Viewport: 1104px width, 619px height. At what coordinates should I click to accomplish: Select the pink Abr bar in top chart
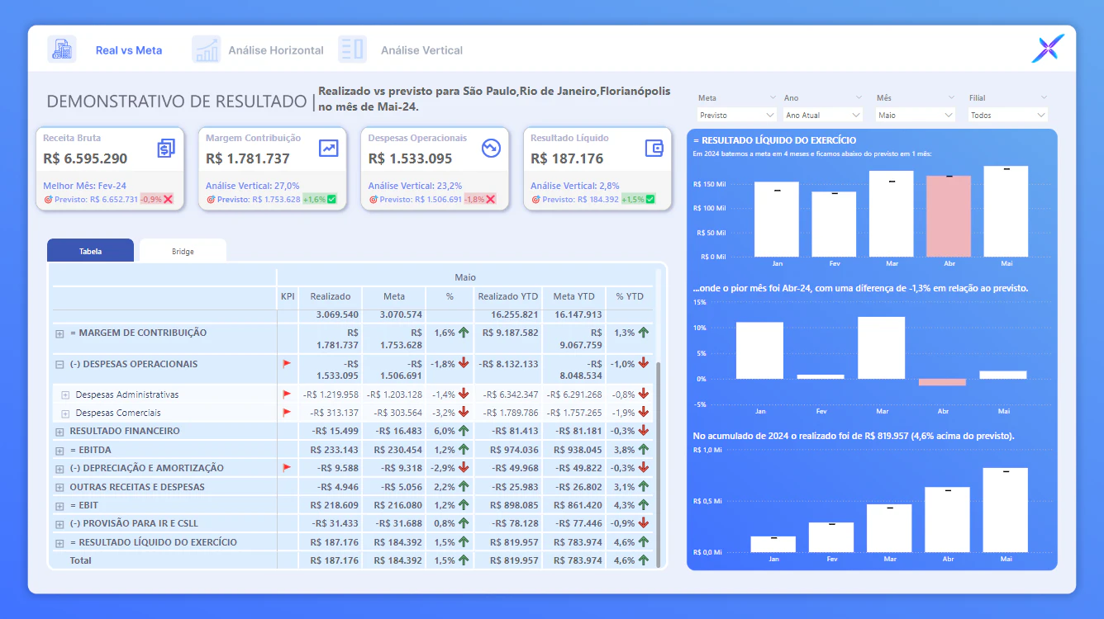pyautogui.click(x=949, y=216)
